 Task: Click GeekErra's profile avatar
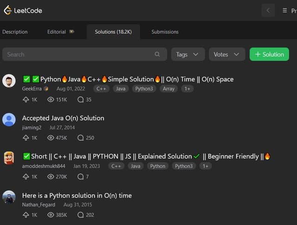[9, 81]
